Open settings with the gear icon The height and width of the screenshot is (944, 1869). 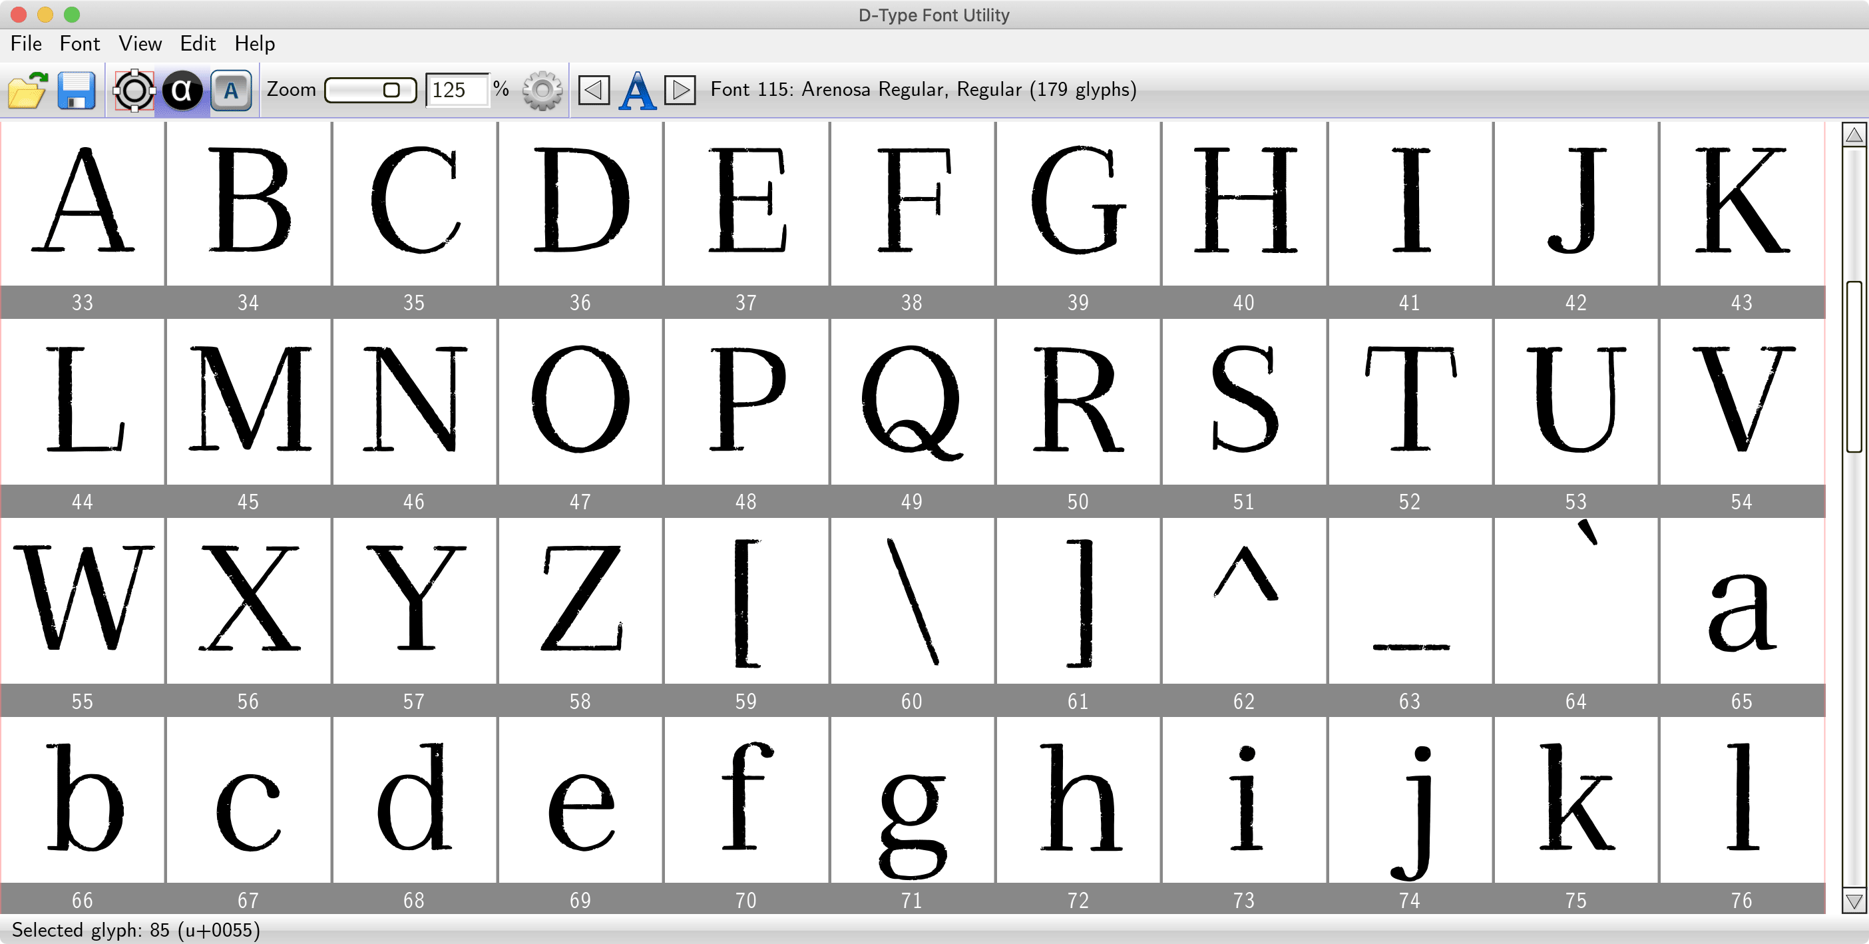coord(542,91)
